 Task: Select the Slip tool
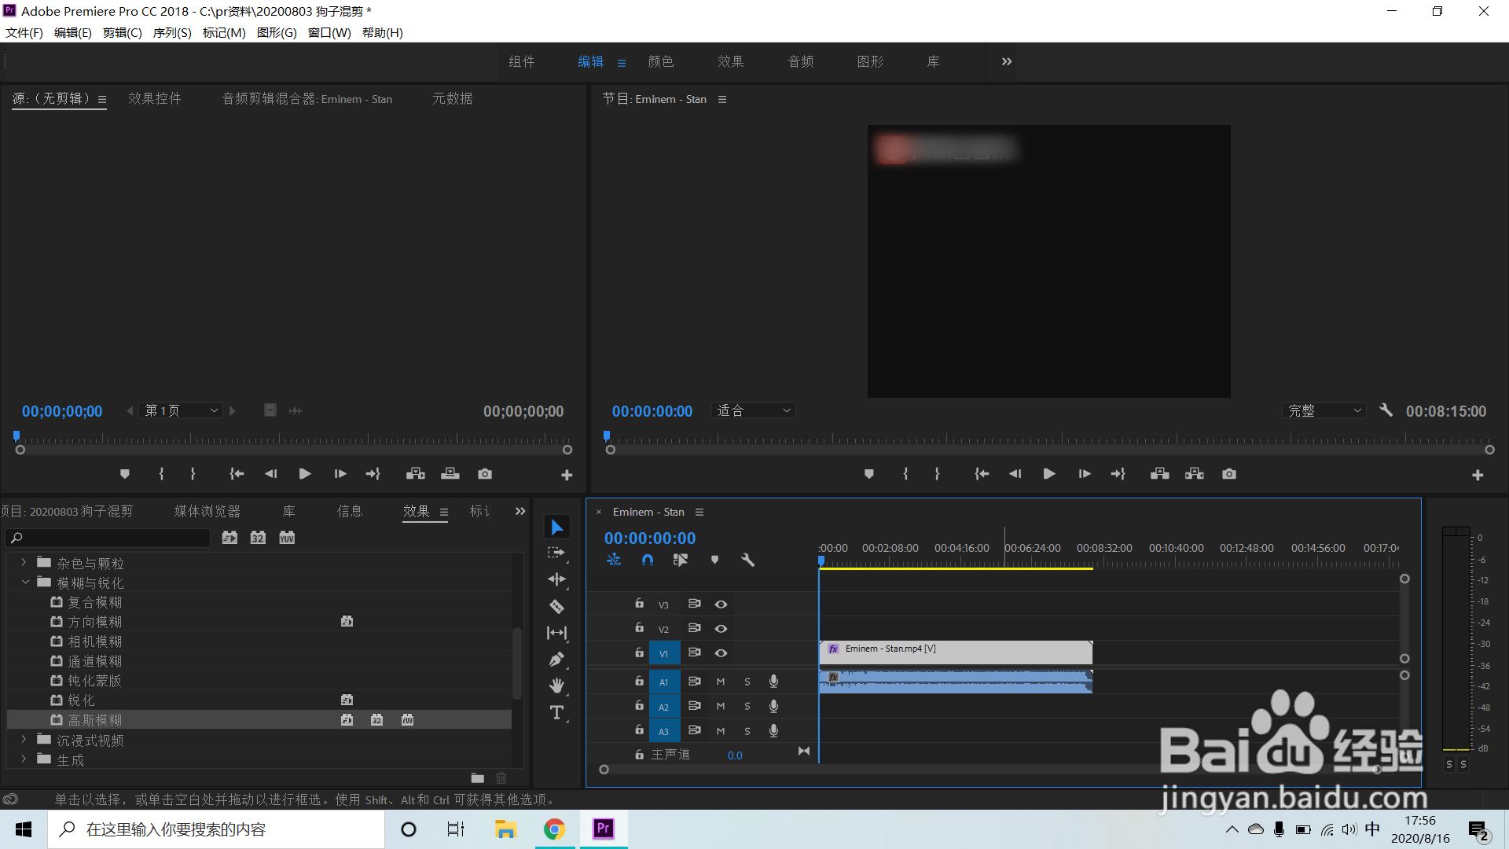557,633
